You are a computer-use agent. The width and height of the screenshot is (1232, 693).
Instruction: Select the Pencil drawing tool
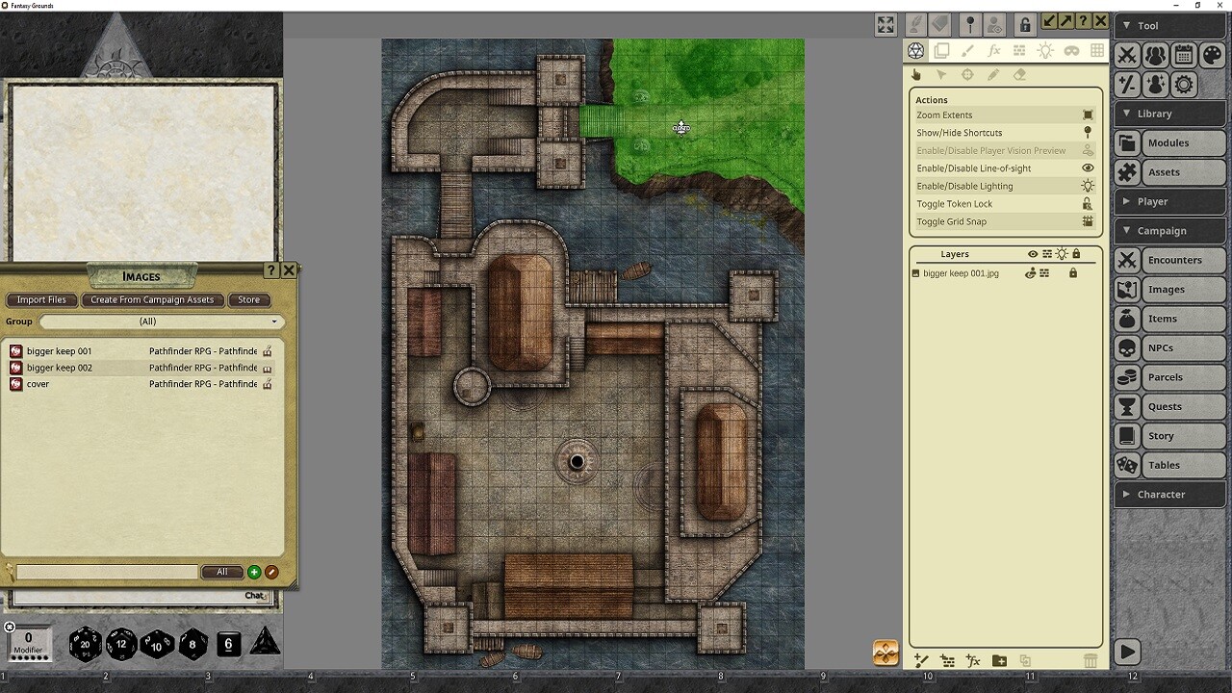992,74
